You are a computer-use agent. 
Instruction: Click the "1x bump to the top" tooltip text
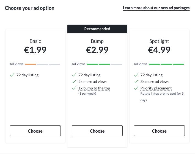(94, 88)
